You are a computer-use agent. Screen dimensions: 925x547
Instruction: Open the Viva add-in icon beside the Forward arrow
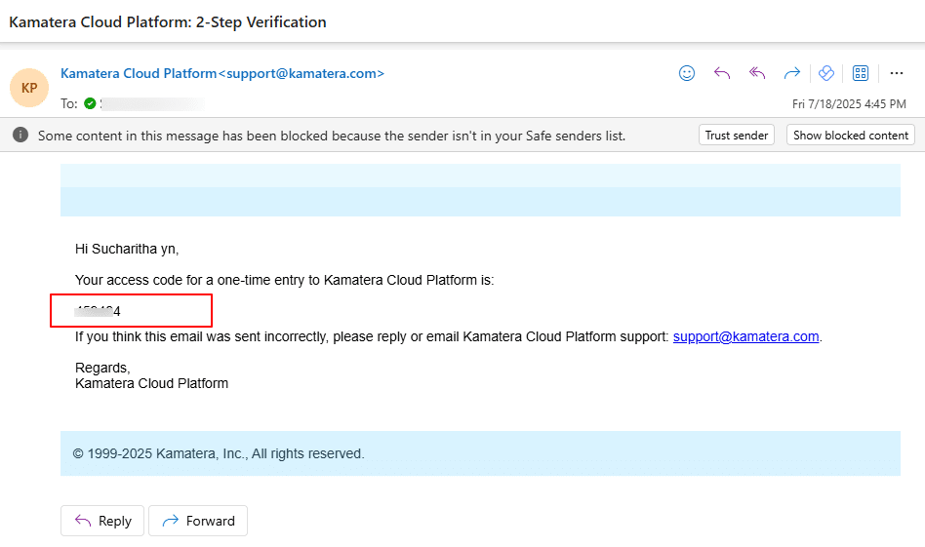coord(826,73)
